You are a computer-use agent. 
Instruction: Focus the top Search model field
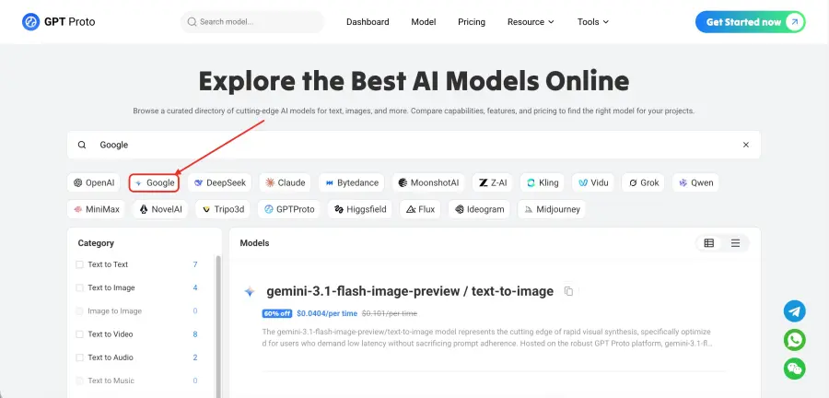tap(252, 22)
